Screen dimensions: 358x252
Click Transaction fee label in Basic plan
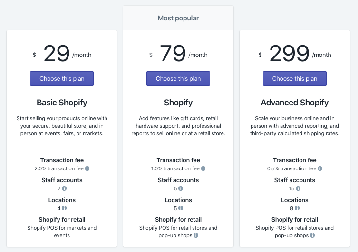(x=62, y=160)
